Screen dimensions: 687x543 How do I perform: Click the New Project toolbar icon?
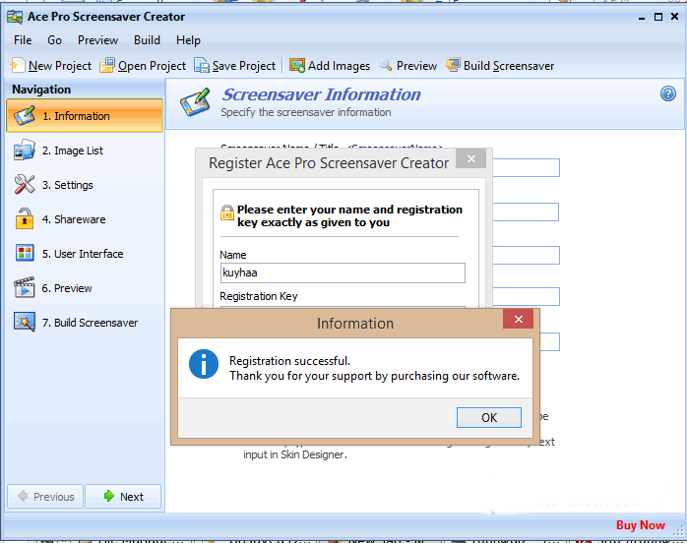pyautogui.click(x=18, y=65)
